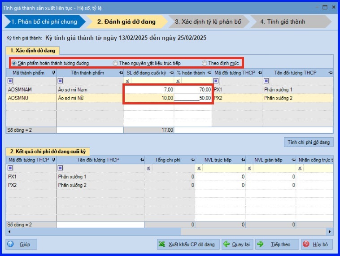Pin the Tổng chi phí column
The height and width of the screenshot is (256, 340).
pyautogui.click(x=192, y=159)
